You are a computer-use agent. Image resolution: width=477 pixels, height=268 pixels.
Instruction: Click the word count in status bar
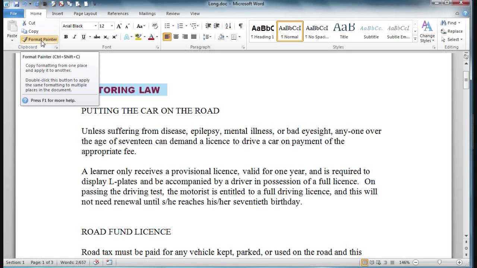tap(72, 262)
